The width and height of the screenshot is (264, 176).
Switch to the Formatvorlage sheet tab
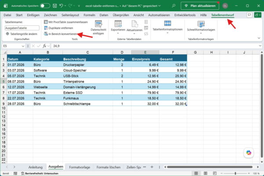(x=80, y=167)
